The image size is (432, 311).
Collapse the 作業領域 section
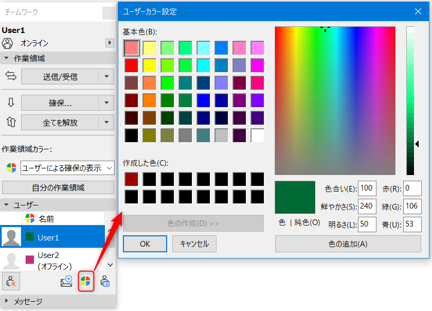(x=6, y=58)
